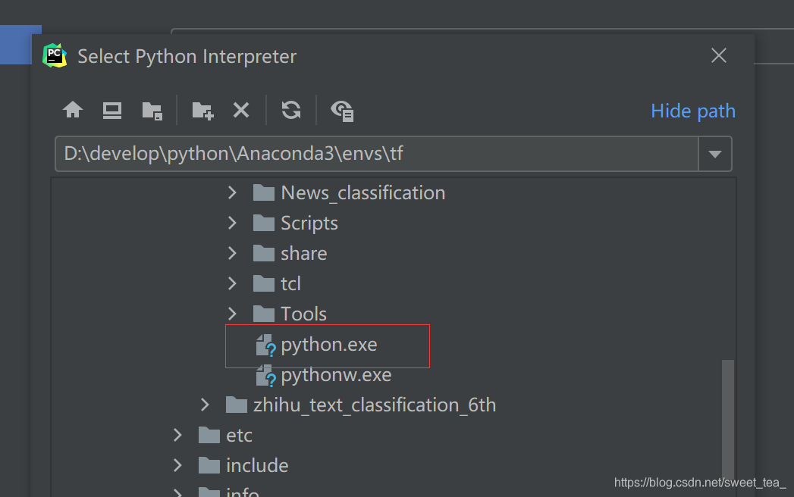Image resolution: width=794 pixels, height=497 pixels.
Task: Click the Tools folder icon
Action: click(263, 314)
